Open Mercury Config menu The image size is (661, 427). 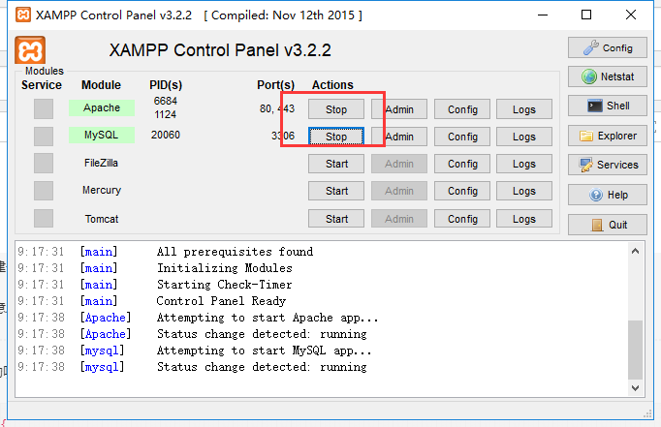(462, 191)
